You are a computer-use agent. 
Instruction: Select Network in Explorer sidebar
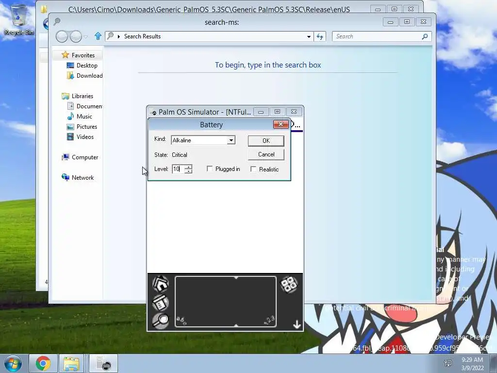[83, 178]
